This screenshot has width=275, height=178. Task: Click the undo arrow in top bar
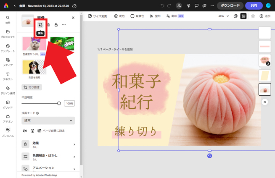pos(162,6)
